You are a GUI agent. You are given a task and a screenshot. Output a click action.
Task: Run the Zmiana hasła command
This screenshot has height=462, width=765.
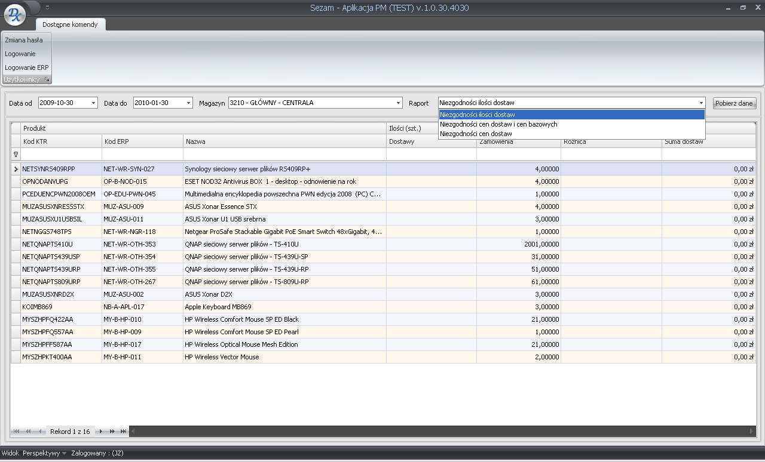pyautogui.click(x=24, y=40)
